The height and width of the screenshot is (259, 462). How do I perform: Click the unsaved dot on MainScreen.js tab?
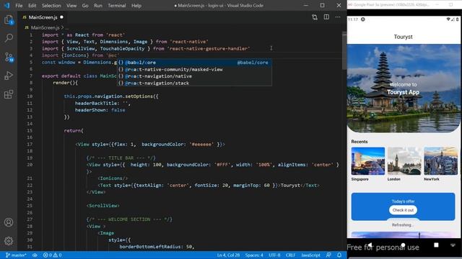[x=61, y=17]
